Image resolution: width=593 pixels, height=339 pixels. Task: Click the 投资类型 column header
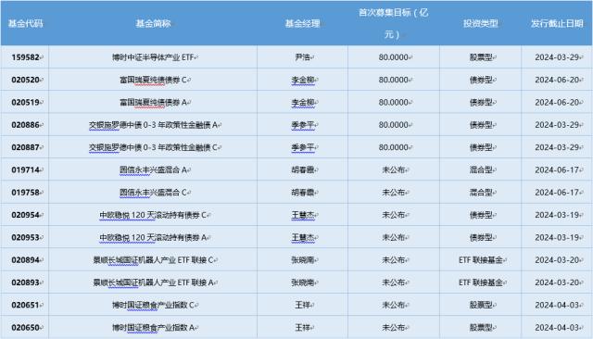tap(481, 23)
